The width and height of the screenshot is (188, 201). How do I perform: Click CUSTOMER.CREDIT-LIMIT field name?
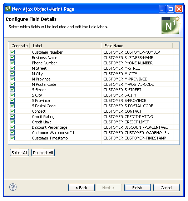coord(126,122)
